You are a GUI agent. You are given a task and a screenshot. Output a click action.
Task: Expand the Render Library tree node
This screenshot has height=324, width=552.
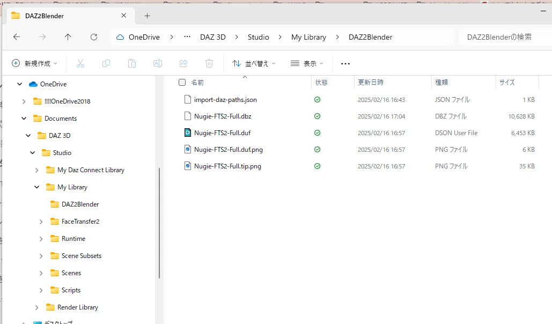[36, 307]
